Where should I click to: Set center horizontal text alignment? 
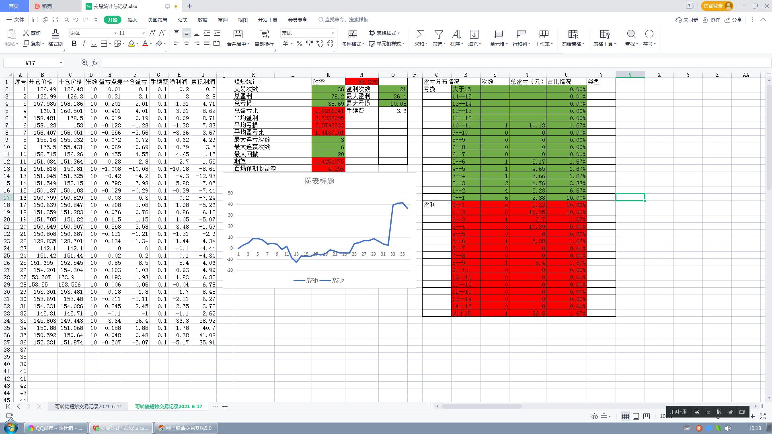[x=187, y=44]
